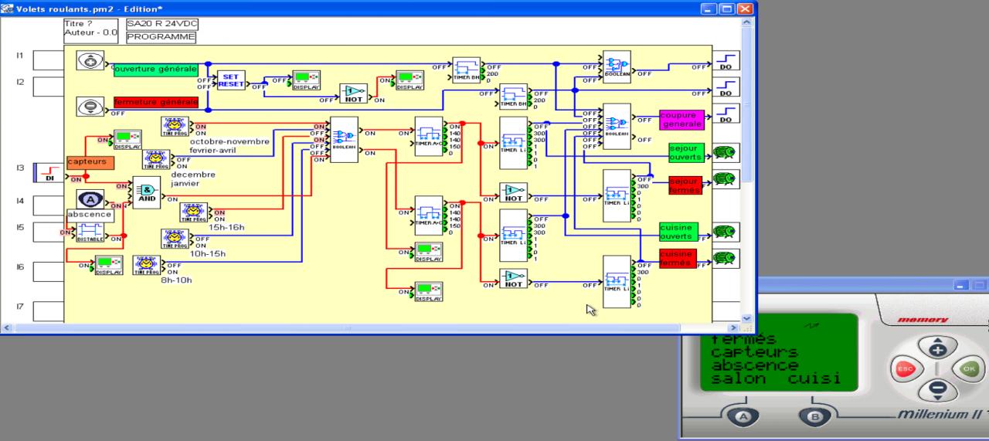989x441 pixels.
Task: Select the A key input block
Action: point(90,198)
